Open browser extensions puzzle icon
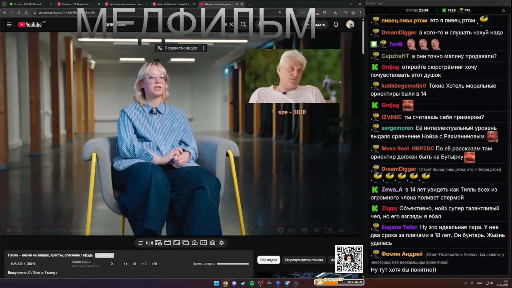This screenshot has height=288, width=512. (x=324, y=12)
